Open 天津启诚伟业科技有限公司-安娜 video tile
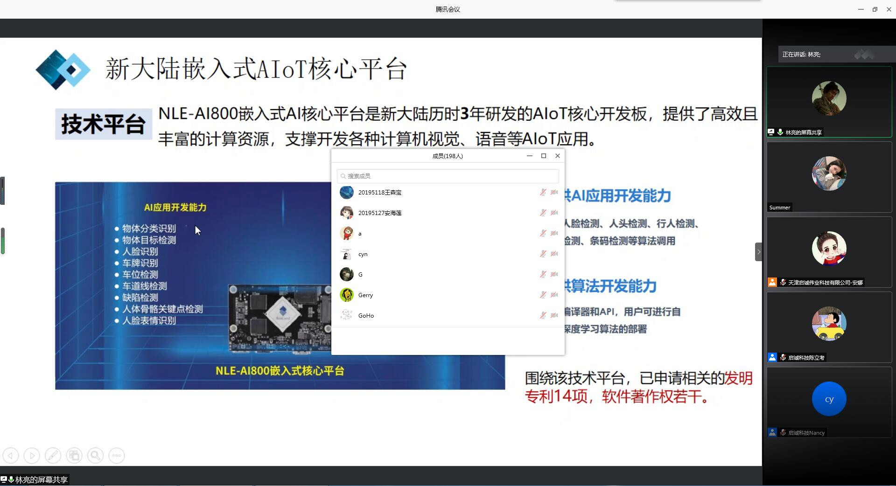This screenshot has height=486, width=896. click(x=829, y=252)
